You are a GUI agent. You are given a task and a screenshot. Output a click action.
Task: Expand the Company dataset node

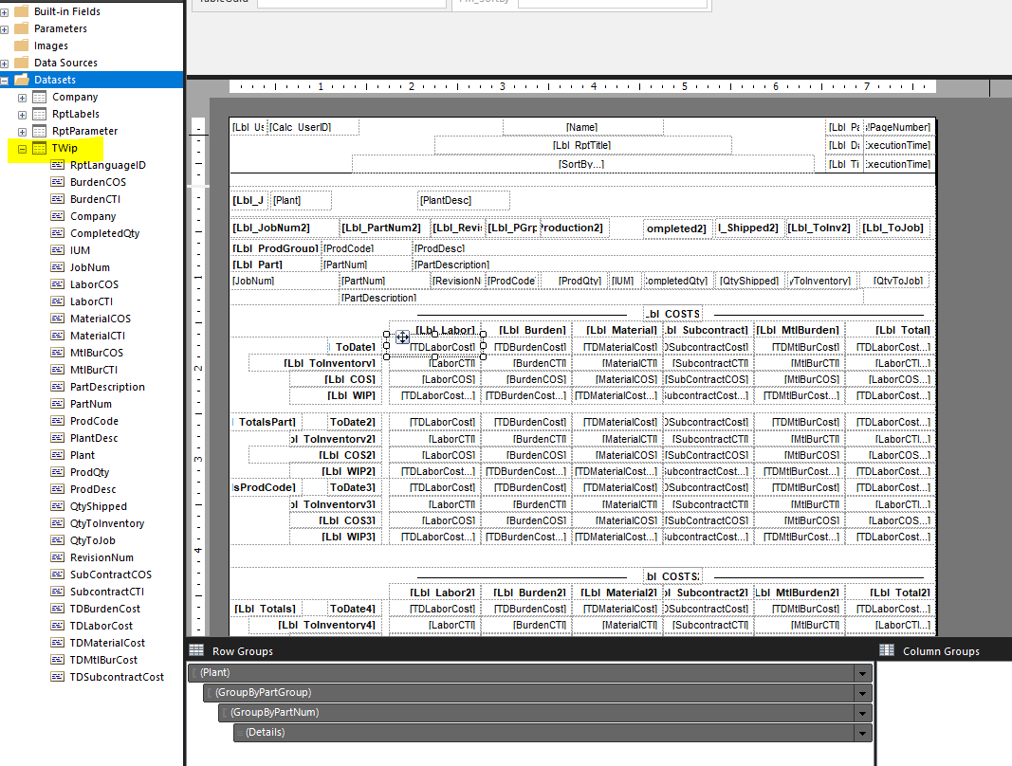point(22,98)
